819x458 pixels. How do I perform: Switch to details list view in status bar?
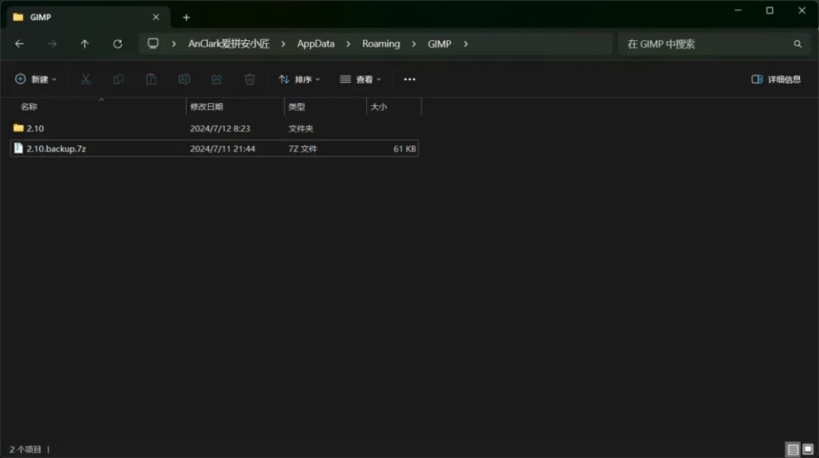click(792, 449)
